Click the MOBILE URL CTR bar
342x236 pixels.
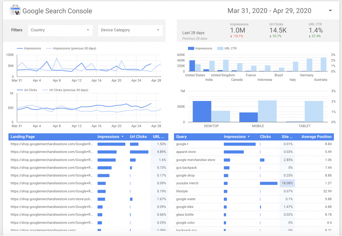coord(267,111)
